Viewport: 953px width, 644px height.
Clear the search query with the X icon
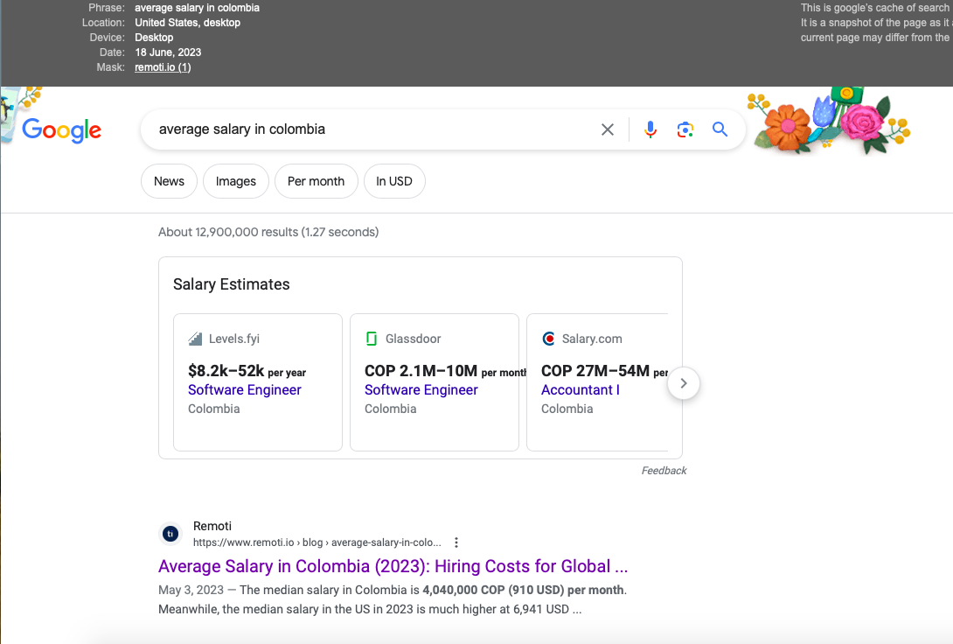pos(607,129)
